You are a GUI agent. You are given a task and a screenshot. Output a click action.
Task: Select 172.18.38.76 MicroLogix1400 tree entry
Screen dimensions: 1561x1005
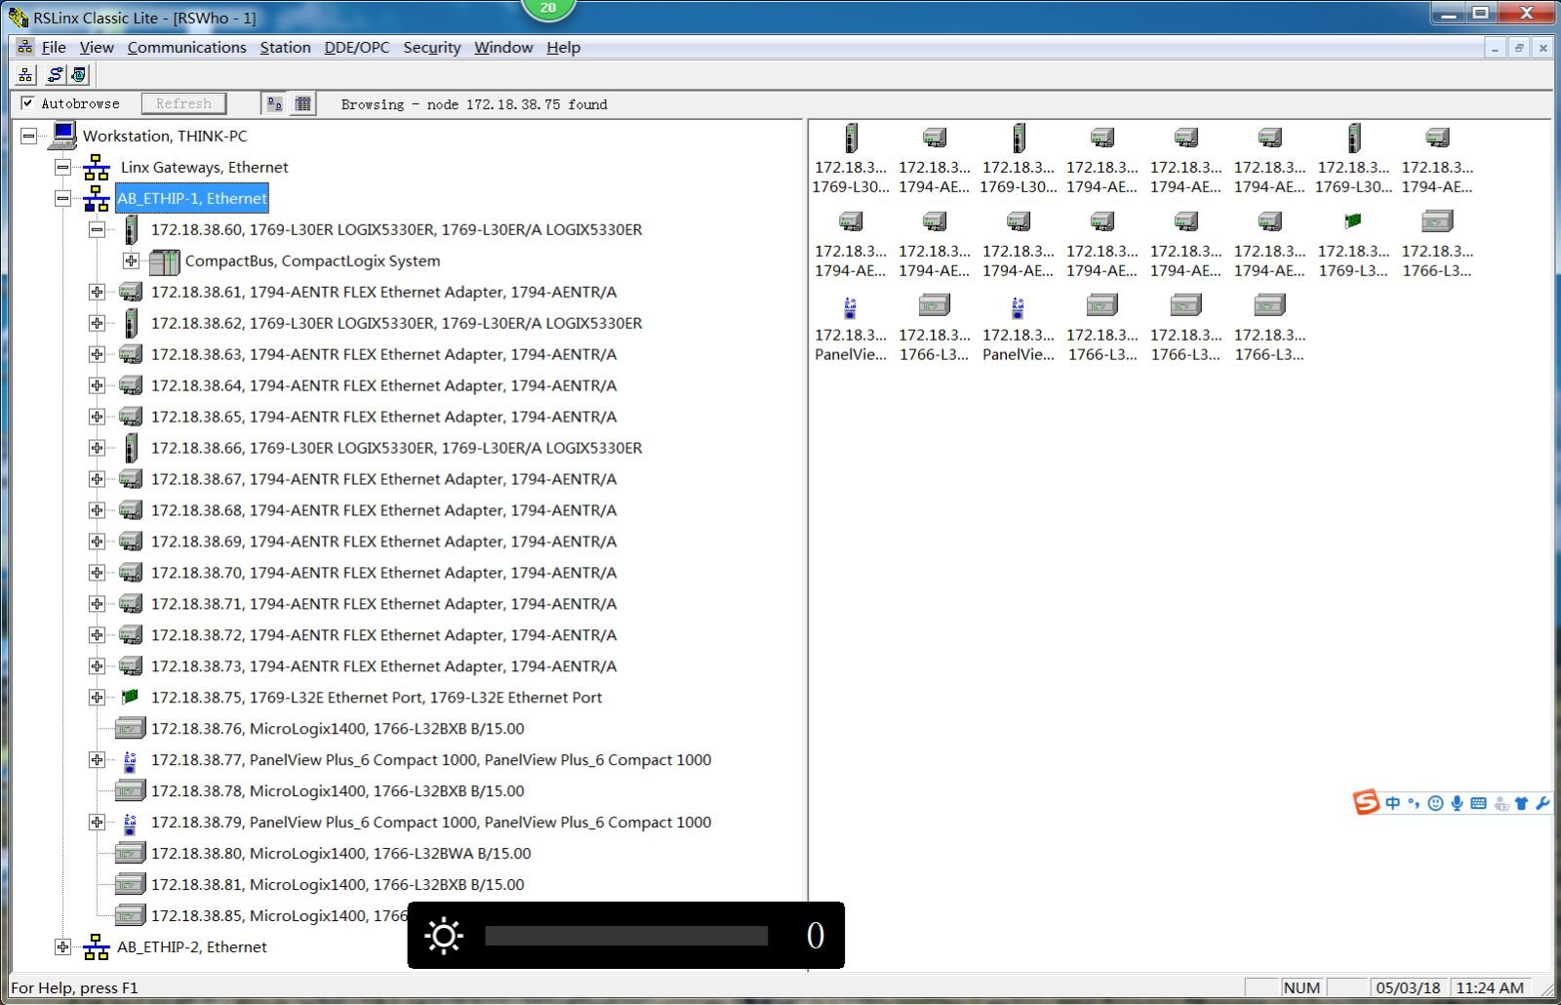click(x=337, y=729)
